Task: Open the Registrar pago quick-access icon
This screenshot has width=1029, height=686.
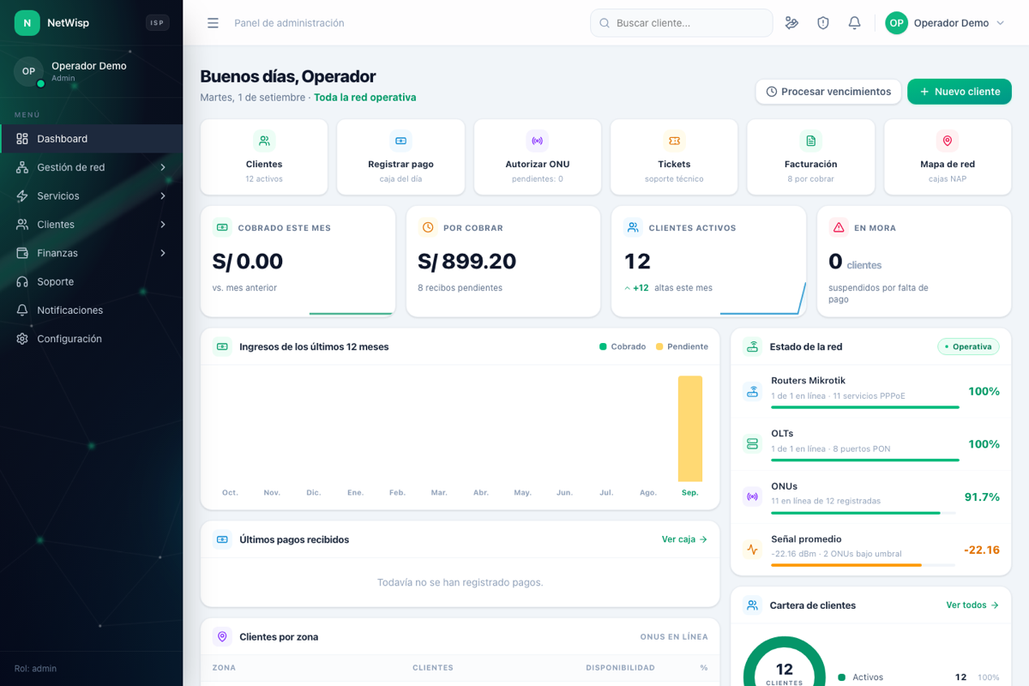Action: tap(400, 141)
